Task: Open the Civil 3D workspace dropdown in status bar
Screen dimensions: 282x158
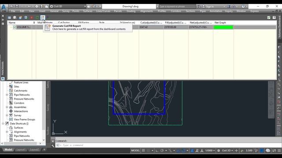Action: tap(227, 151)
